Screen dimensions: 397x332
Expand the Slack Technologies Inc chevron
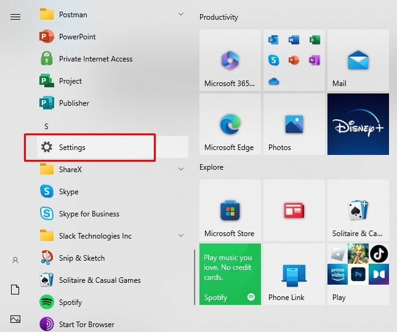[x=181, y=235]
